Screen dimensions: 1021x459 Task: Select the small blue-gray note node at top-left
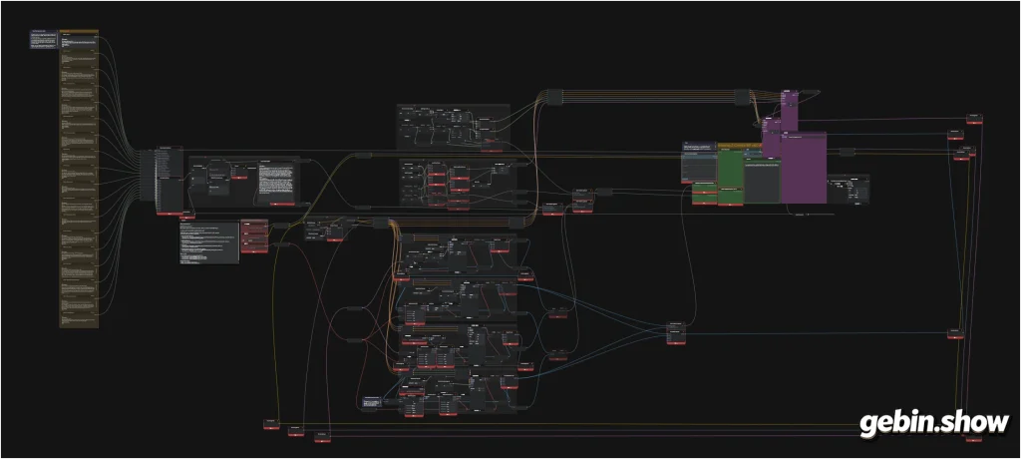click(43, 41)
